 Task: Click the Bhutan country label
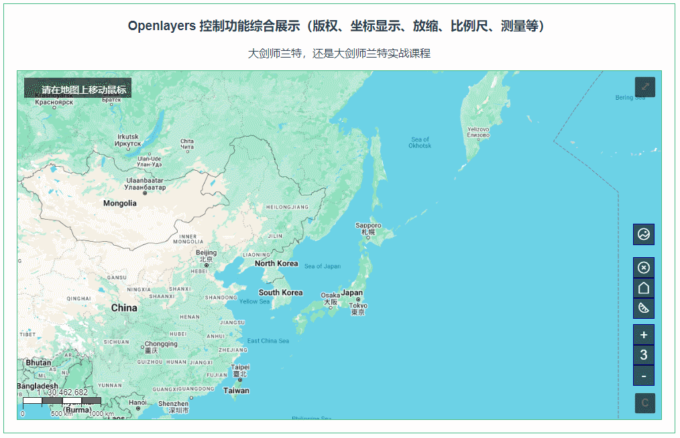click(38, 362)
